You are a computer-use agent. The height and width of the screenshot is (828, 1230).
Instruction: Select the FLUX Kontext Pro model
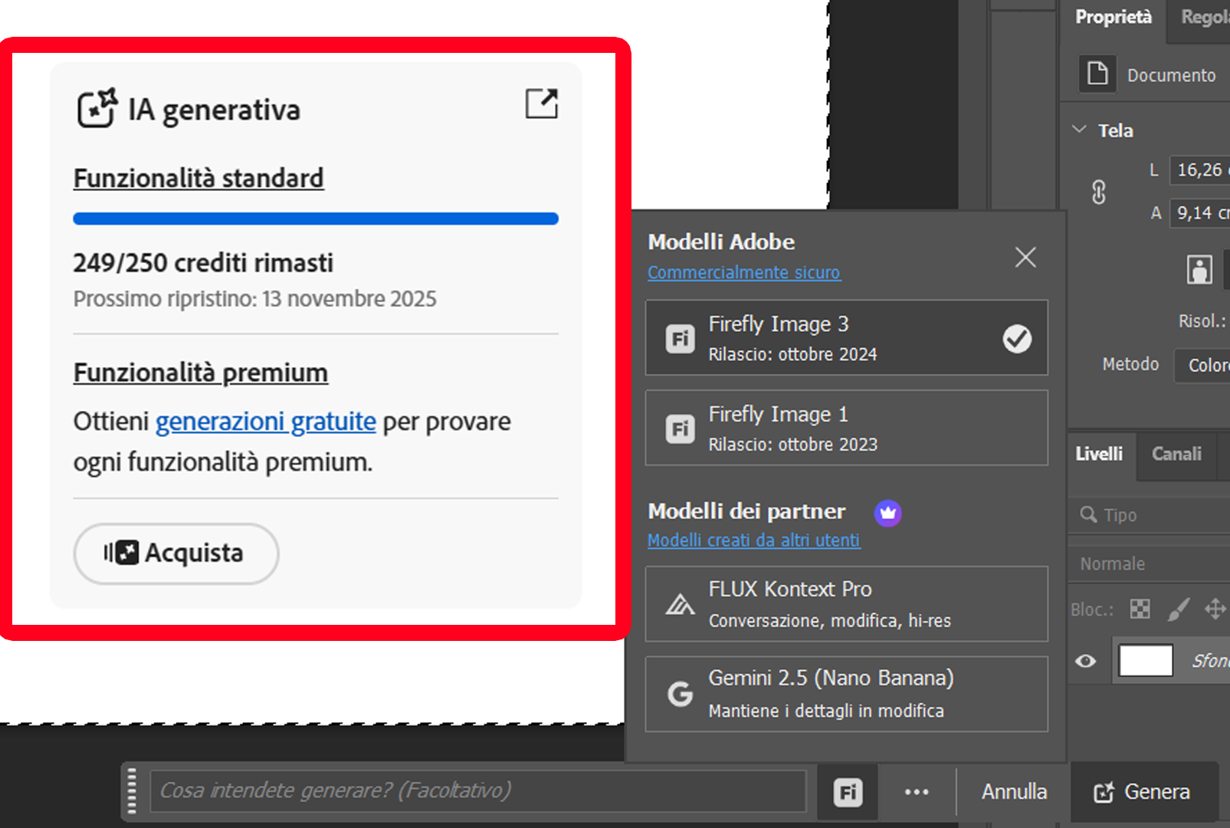click(x=847, y=604)
